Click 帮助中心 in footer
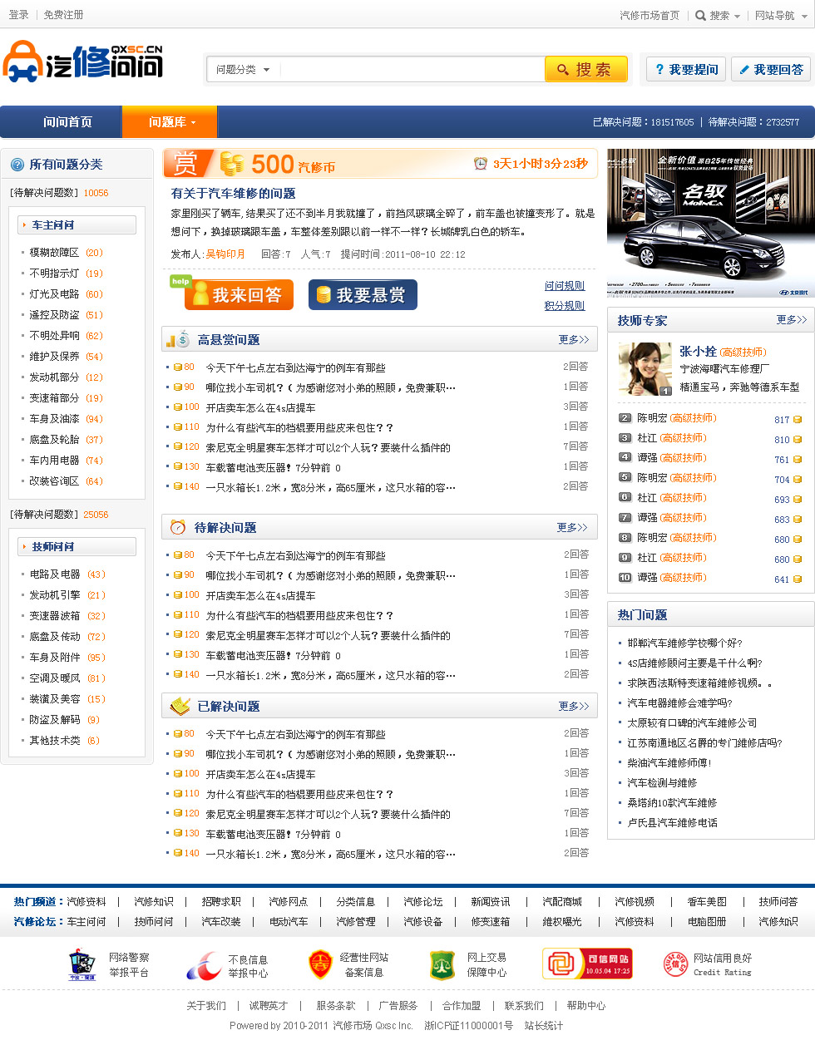815x1045 pixels. point(586,1005)
